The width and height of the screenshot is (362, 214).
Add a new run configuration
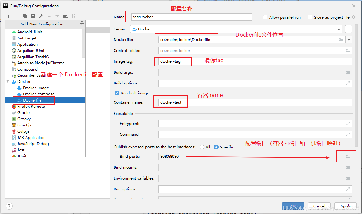[8, 16]
